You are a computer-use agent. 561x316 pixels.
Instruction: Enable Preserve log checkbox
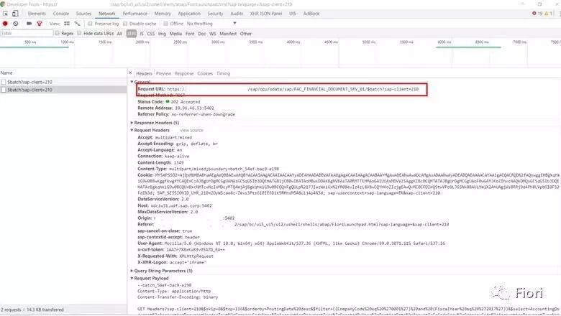click(x=90, y=24)
